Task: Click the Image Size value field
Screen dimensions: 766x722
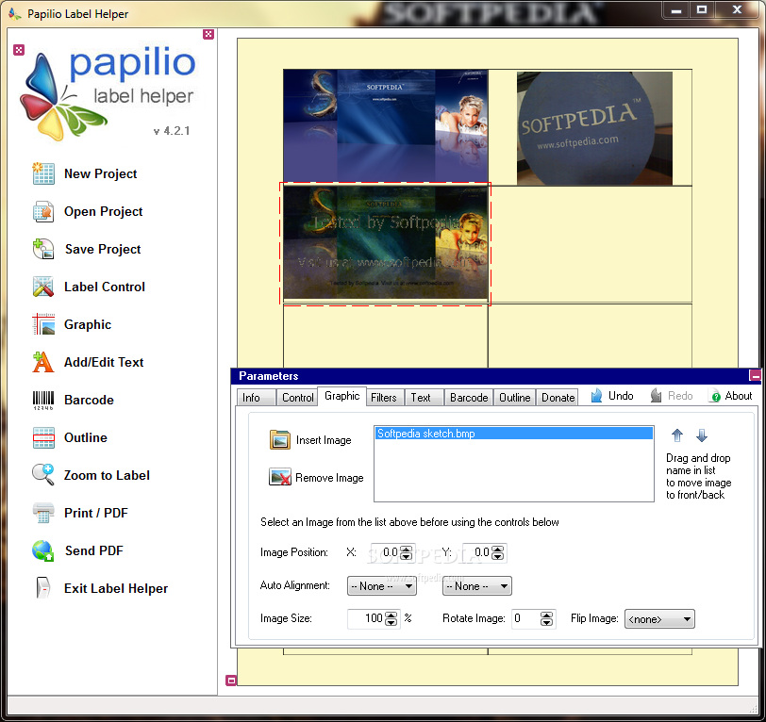Action: coord(366,619)
